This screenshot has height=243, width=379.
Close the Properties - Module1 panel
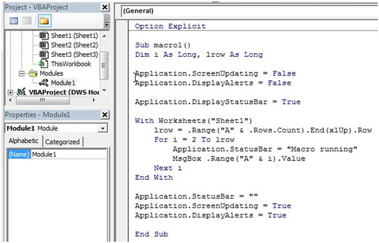point(104,114)
